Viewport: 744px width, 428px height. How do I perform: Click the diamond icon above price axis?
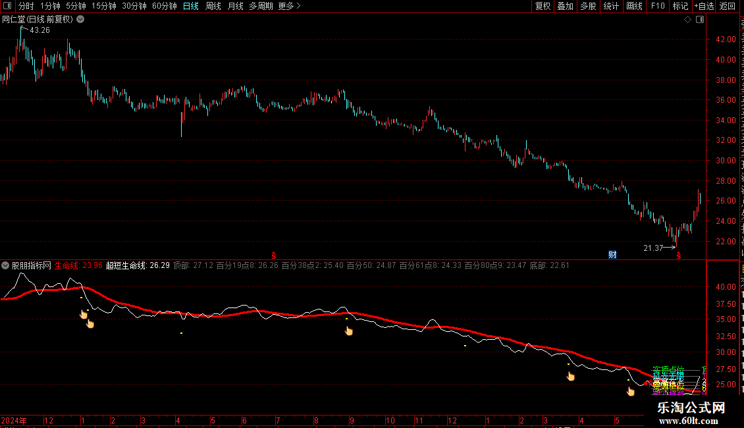pos(687,20)
